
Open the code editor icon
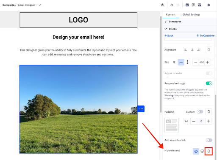187,5
